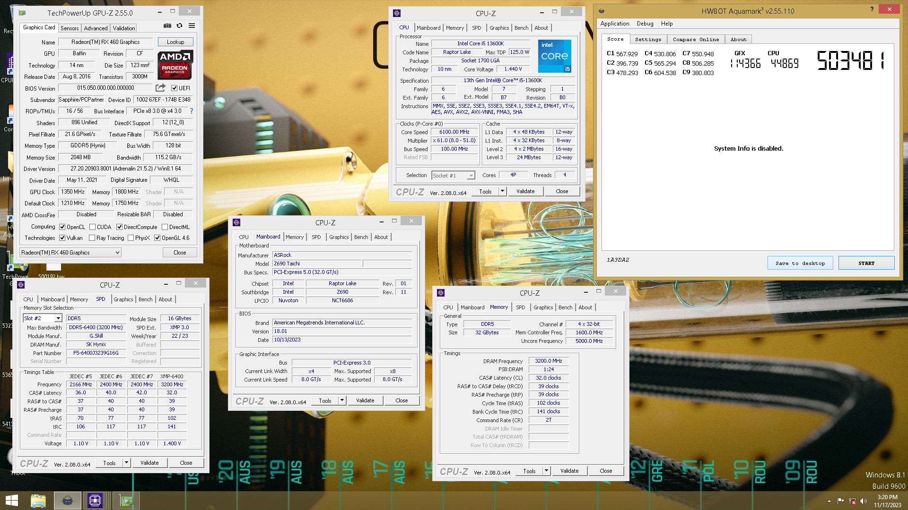
Task: Click the title bar icon of the CPU-Z CPU window
Action: click(x=397, y=13)
